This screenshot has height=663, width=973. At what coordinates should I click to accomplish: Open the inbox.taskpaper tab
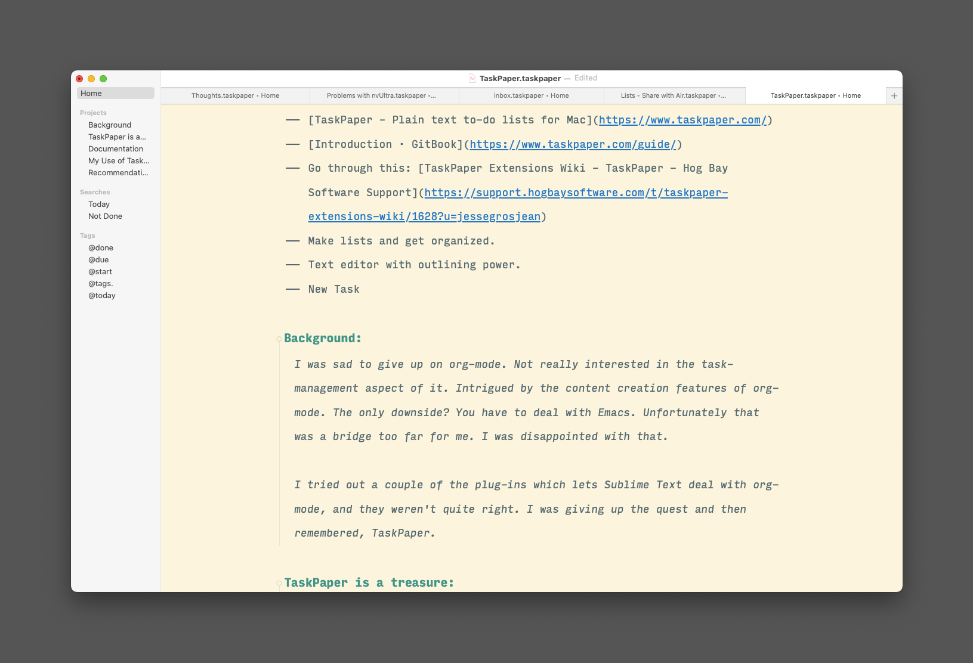click(532, 95)
